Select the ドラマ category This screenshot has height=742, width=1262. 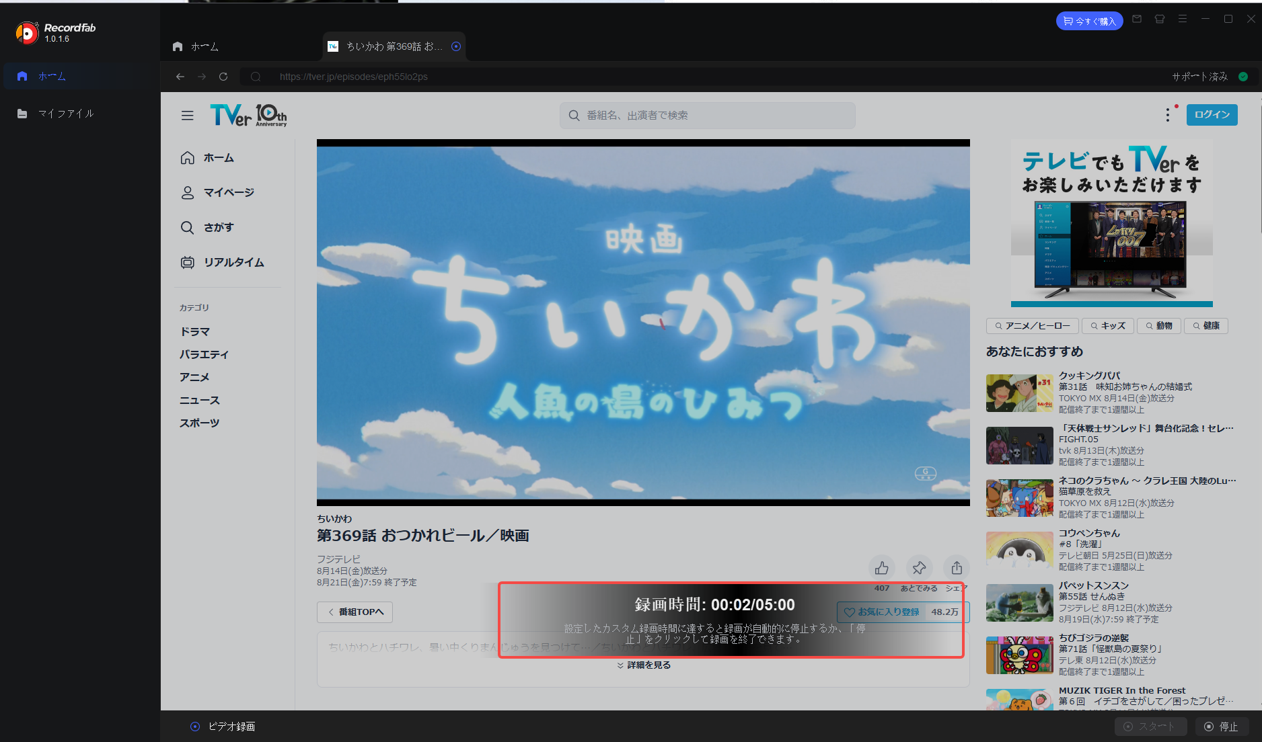[x=194, y=331]
